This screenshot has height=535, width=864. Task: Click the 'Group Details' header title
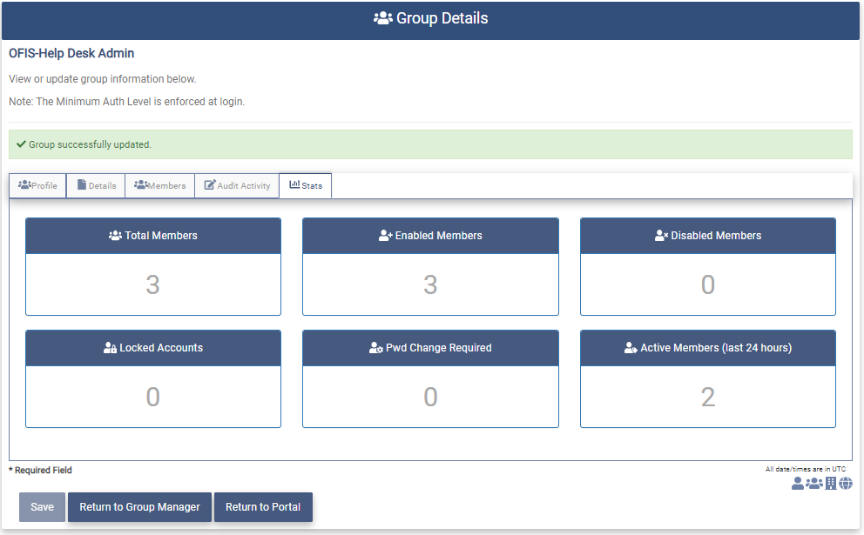(x=442, y=18)
